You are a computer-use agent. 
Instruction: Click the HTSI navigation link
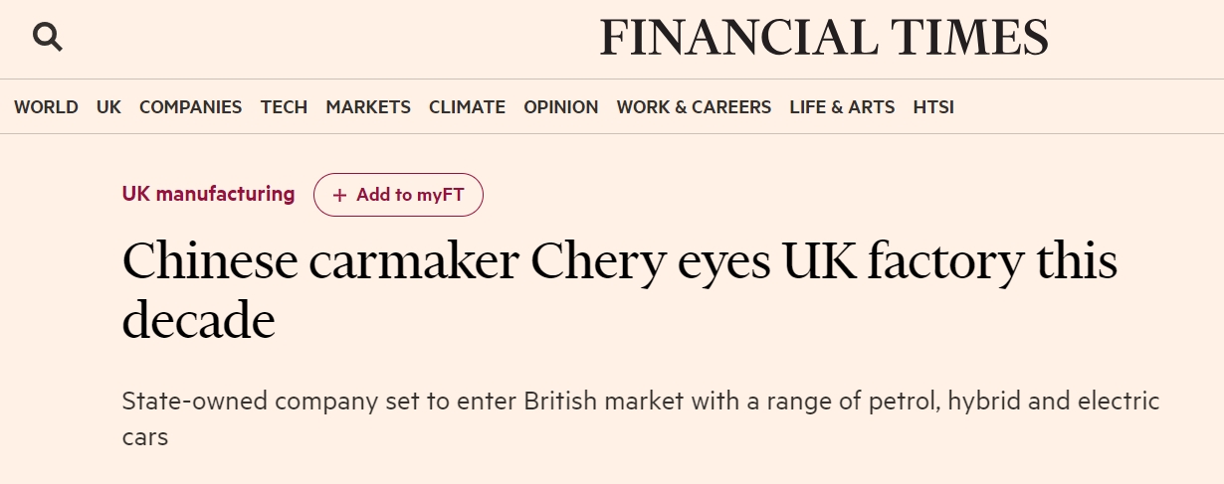[x=933, y=107]
